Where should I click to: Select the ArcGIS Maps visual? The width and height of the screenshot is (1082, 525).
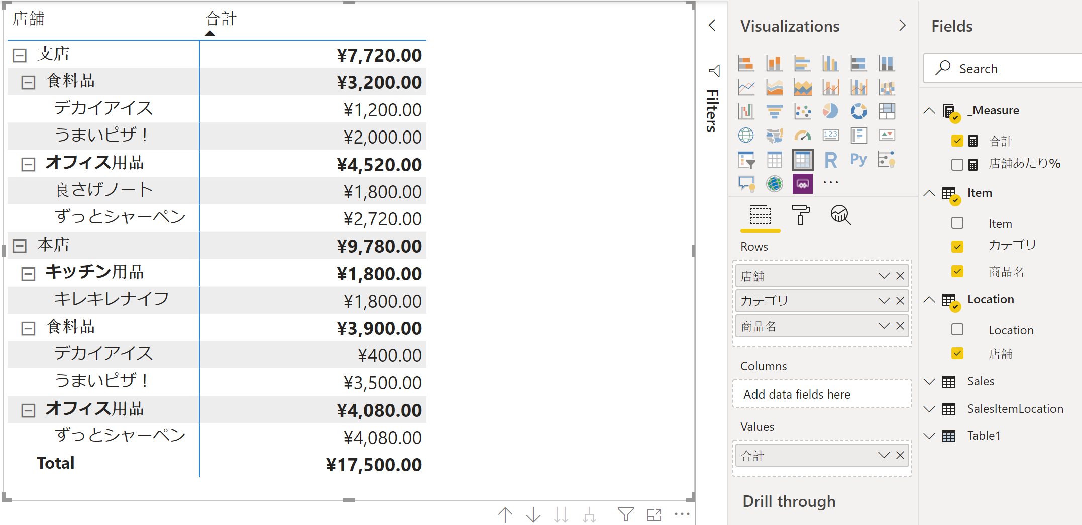(x=774, y=184)
